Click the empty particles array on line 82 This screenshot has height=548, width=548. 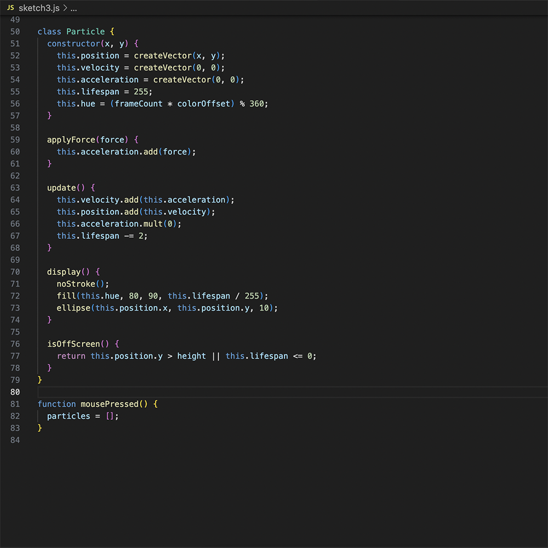pos(110,416)
